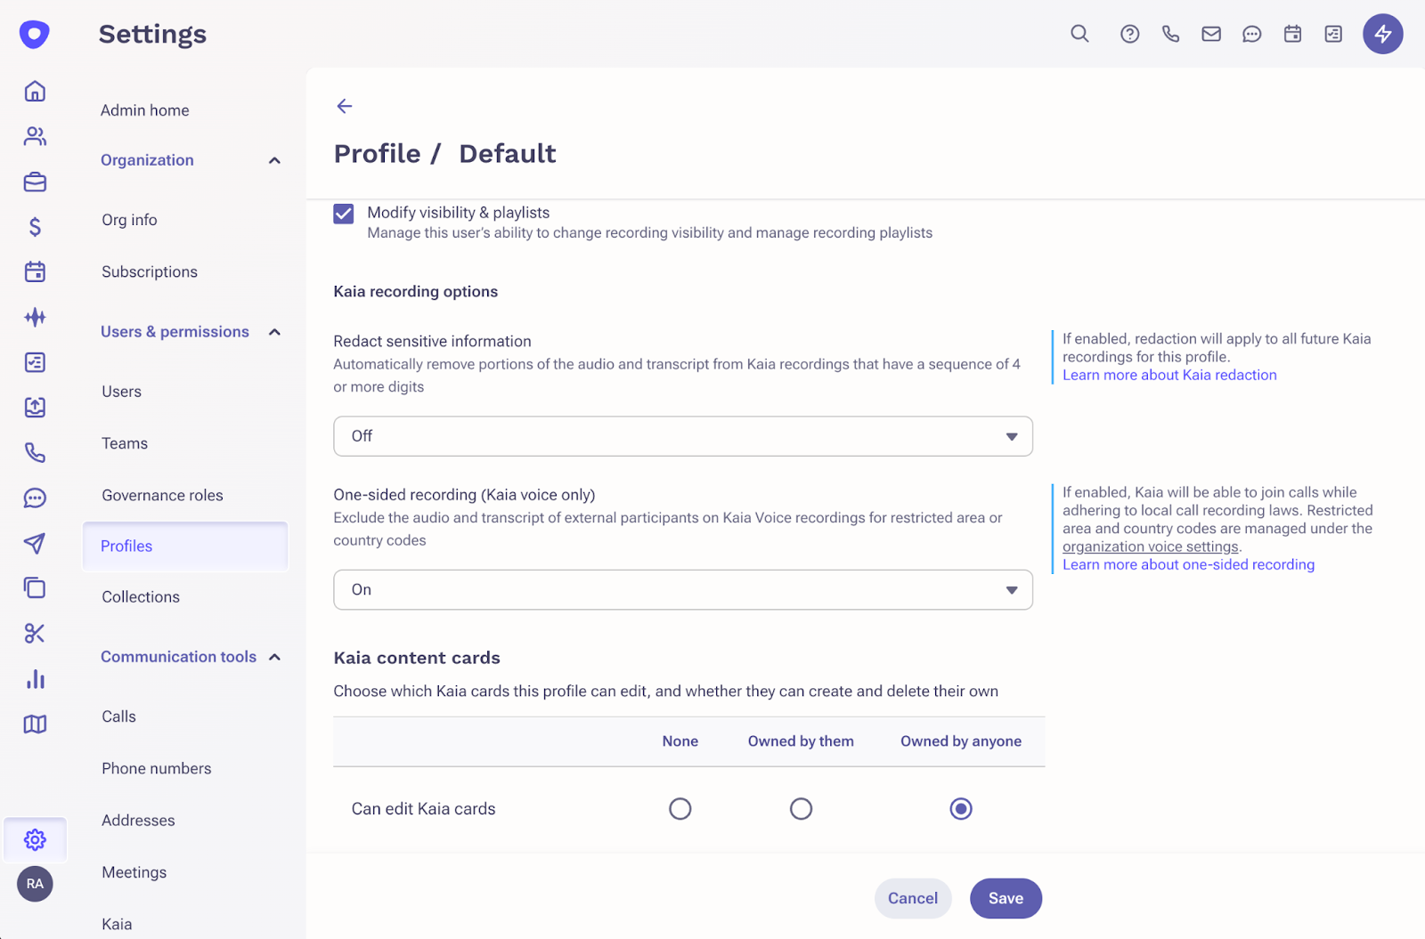Open Learn more about Kaia redaction link

click(x=1169, y=375)
